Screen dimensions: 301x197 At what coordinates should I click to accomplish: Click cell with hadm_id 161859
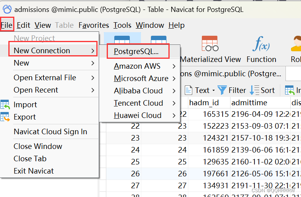pos(209,150)
